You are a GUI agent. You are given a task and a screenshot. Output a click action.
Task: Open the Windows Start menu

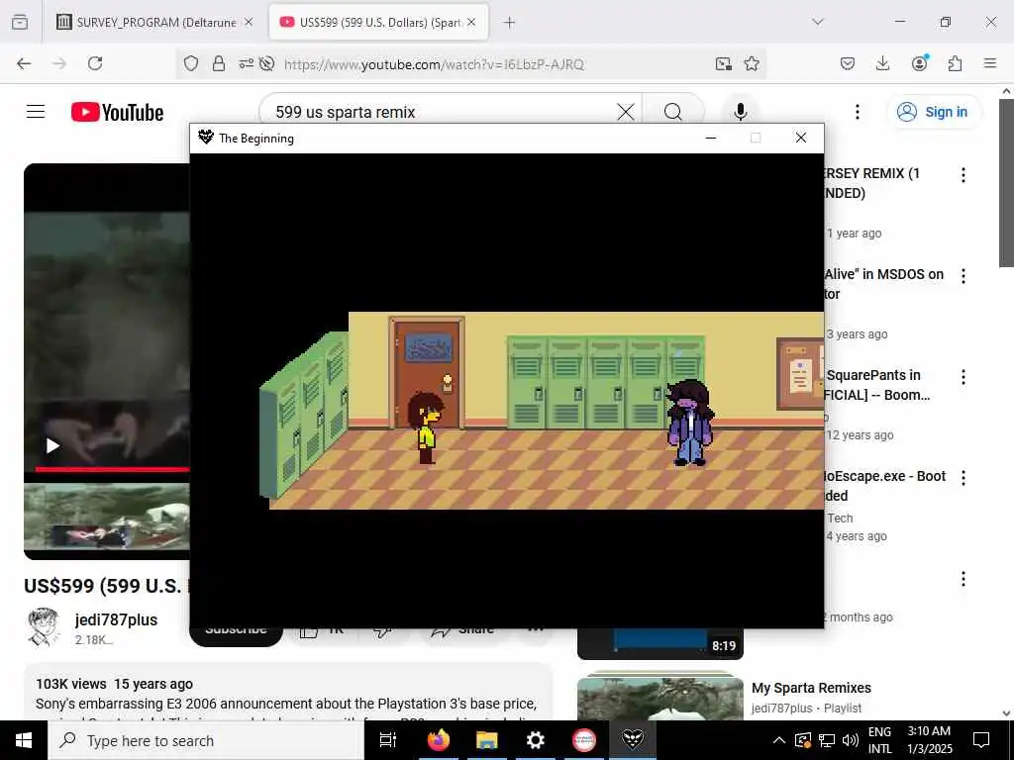(x=24, y=740)
